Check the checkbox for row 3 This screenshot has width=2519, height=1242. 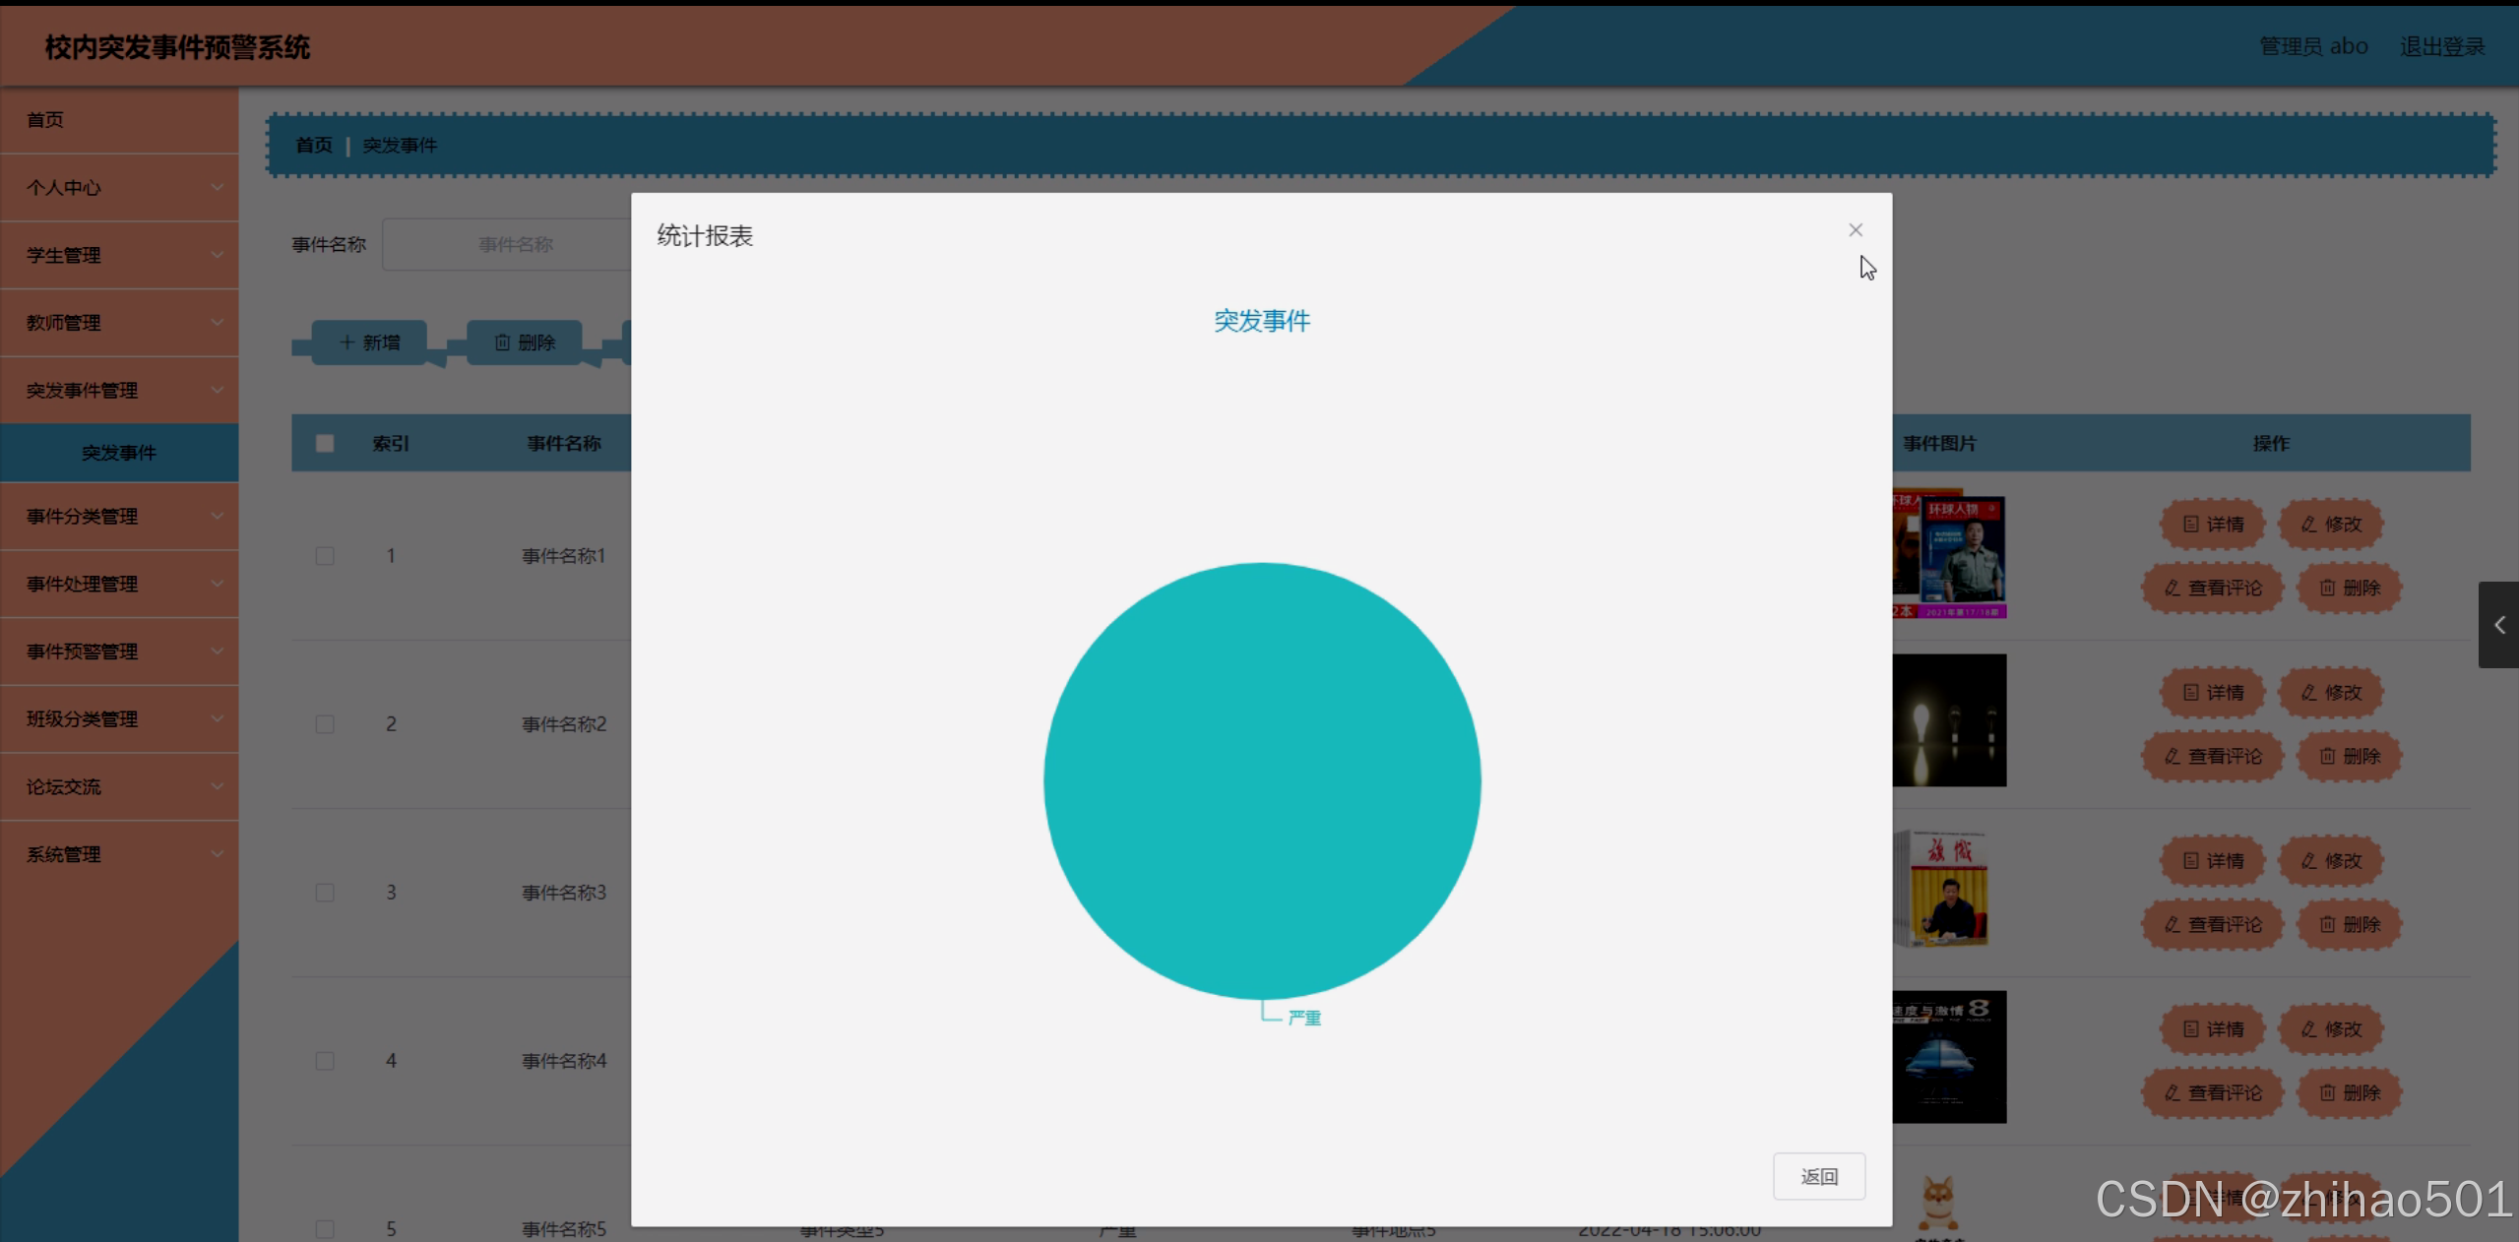(325, 893)
